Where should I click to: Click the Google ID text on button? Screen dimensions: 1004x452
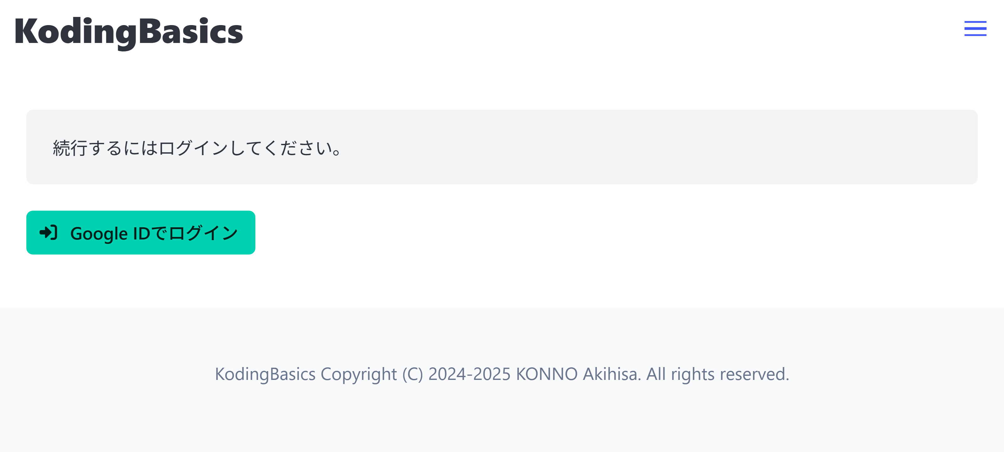click(x=110, y=234)
